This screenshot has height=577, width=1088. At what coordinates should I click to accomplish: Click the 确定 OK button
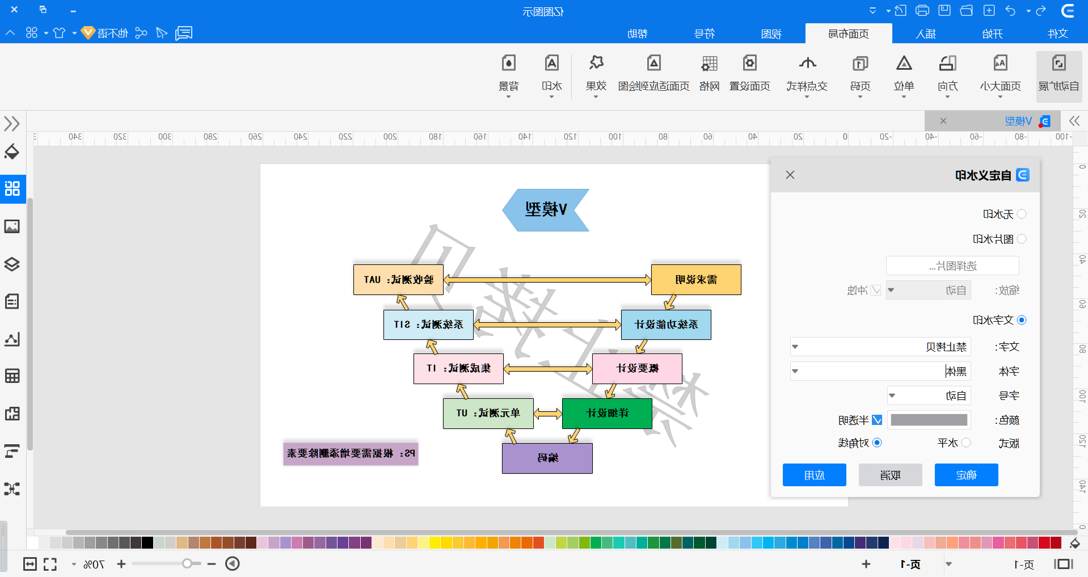pyautogui.click(x=966, y=475)
